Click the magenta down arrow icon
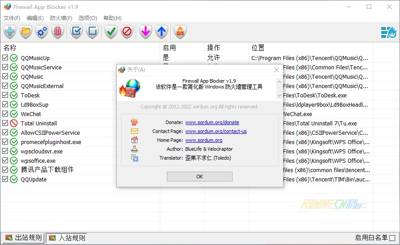This screenshot has width=400, height=245. pos(146,32)
